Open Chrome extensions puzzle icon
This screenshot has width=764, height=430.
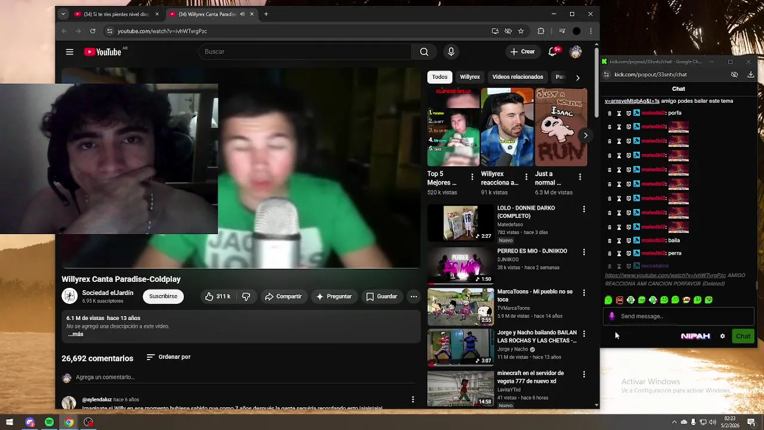[541, 31]
